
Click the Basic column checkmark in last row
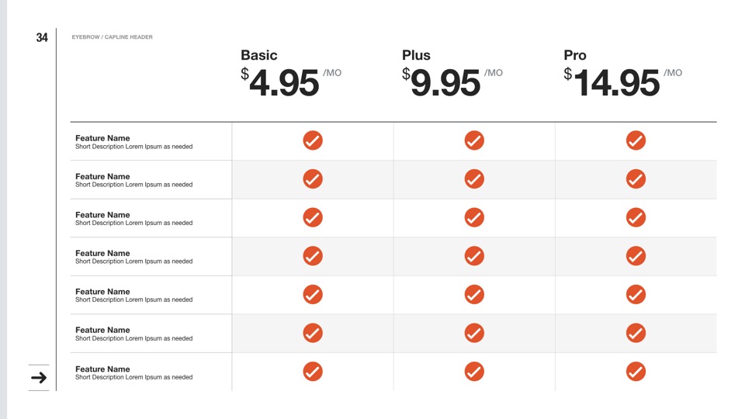click(x=313, y=372)
